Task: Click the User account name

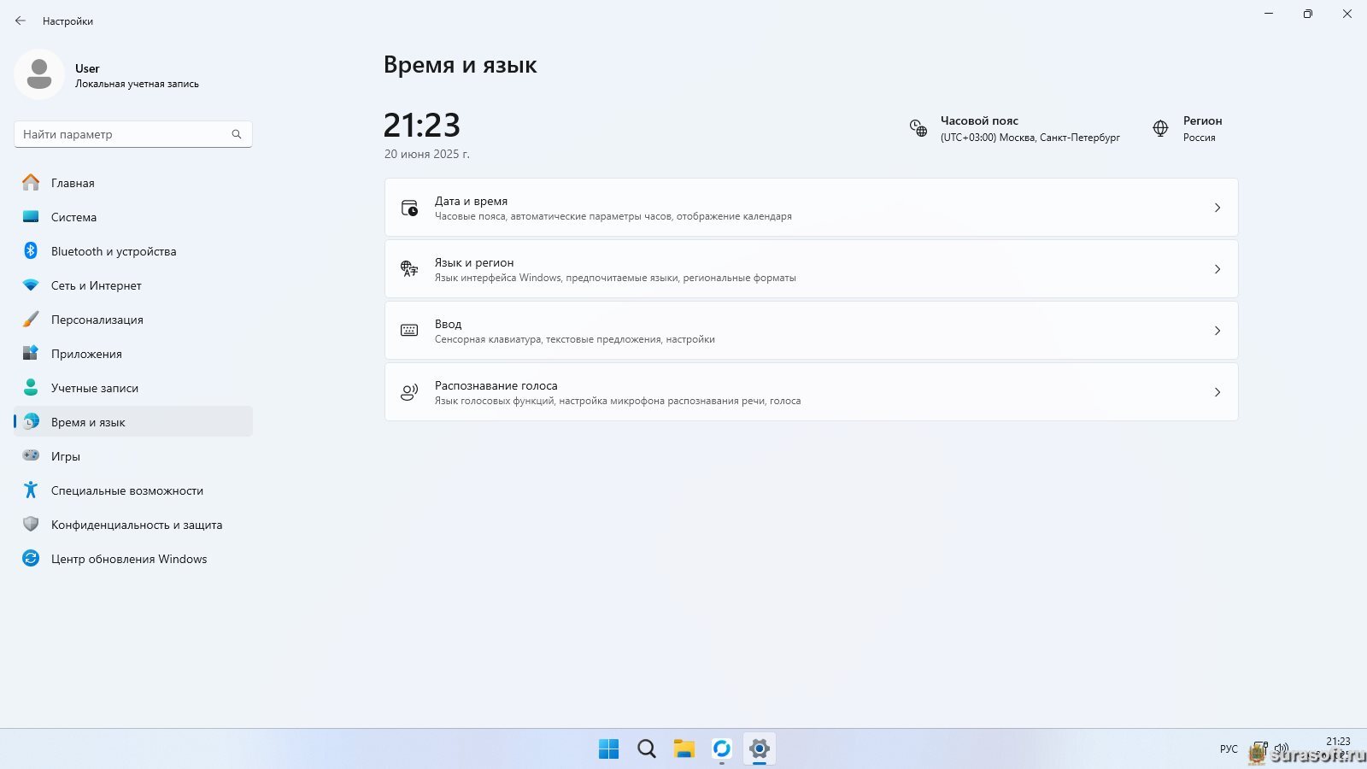Action: tap(87, 68)
